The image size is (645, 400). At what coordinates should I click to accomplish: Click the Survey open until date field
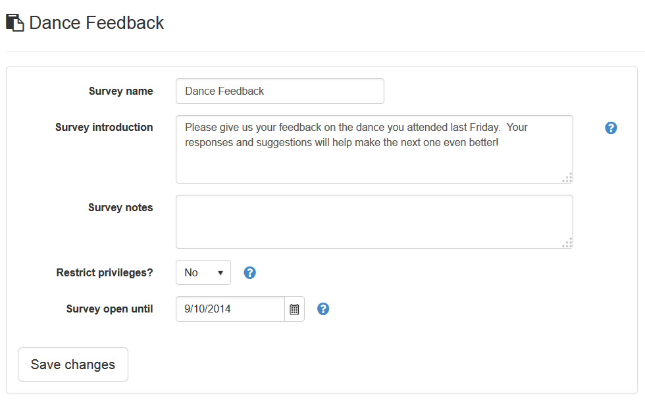click(230, 309)
